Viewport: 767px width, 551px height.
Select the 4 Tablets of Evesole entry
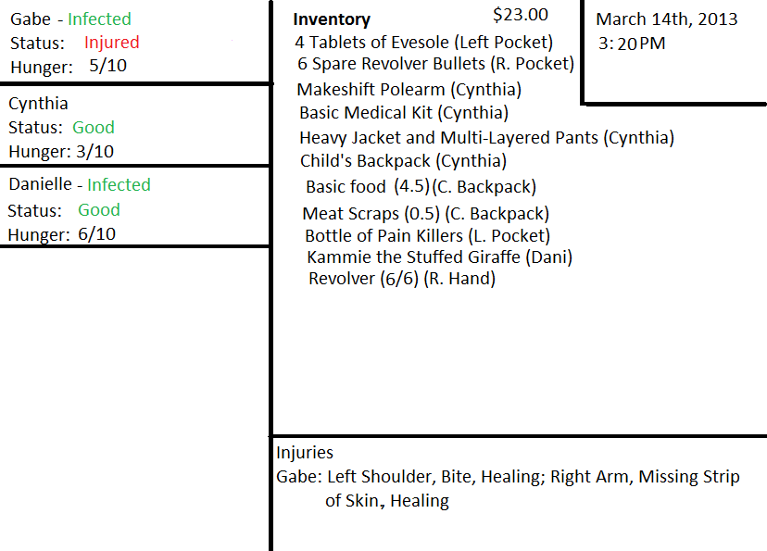point(423,42)
